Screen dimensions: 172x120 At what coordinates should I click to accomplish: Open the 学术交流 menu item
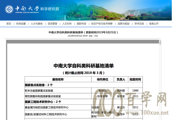point(139,24)
